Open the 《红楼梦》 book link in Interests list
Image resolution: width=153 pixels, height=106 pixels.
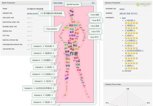pyautogui.click(x=130, y=30)
